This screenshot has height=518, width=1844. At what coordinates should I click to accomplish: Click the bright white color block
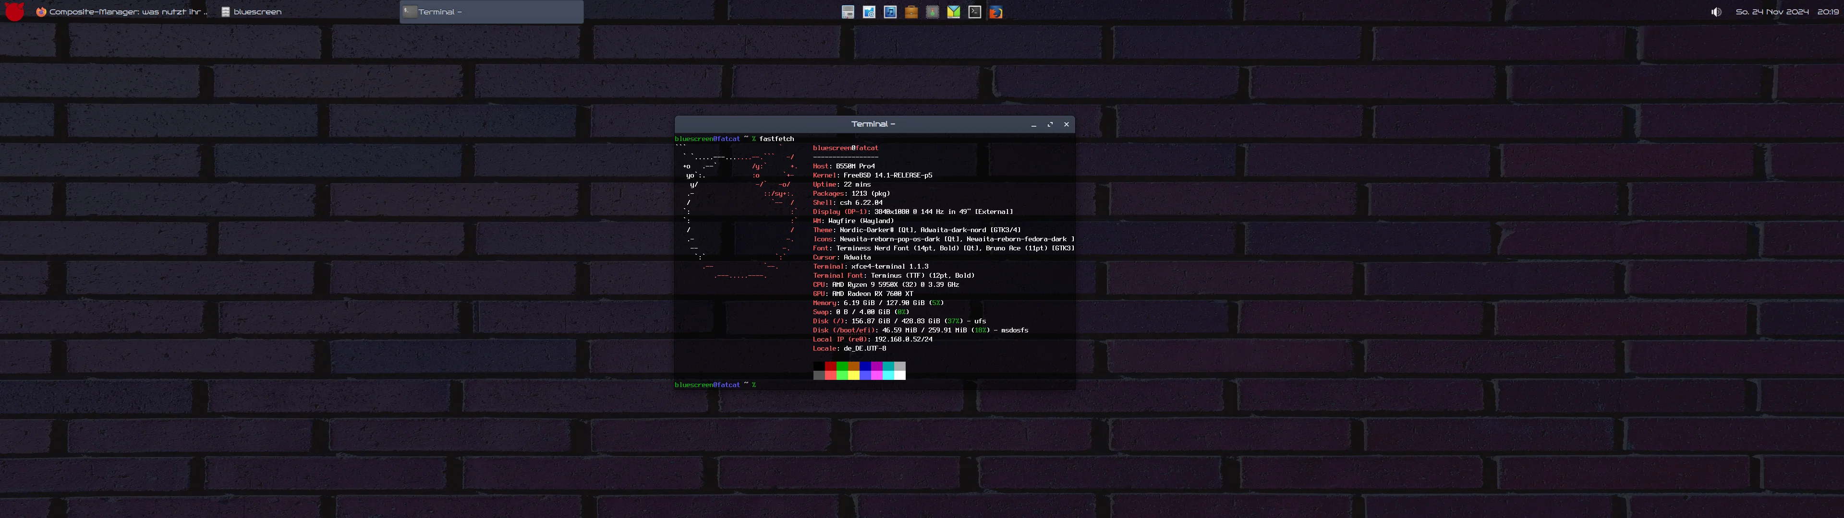point(900,375)
